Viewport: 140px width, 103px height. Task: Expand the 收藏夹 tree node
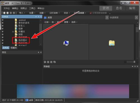tap(13, 32)
